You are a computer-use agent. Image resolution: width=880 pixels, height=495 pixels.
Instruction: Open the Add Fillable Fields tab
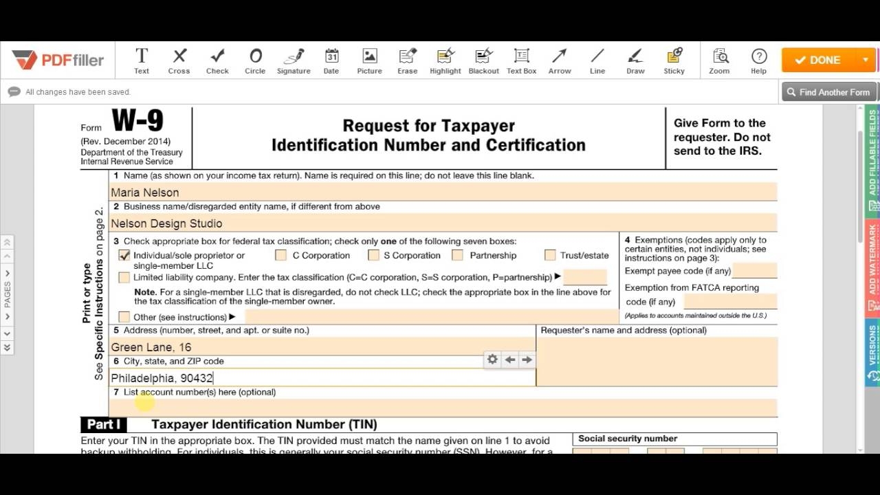pyautogui.click(x=872, y=158)
